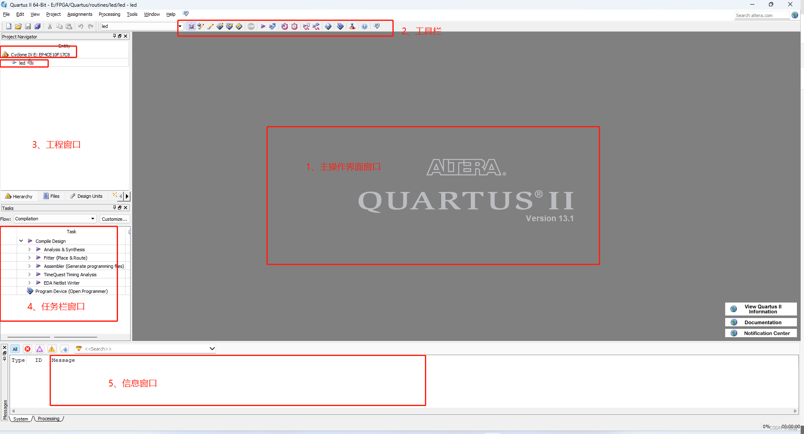
Task: Click the Search altera.com field
Action: tap(762, 15)
